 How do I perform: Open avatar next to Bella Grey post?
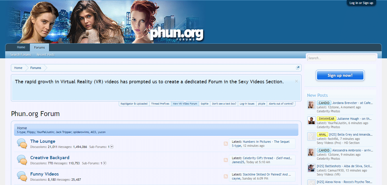point(312,136)
